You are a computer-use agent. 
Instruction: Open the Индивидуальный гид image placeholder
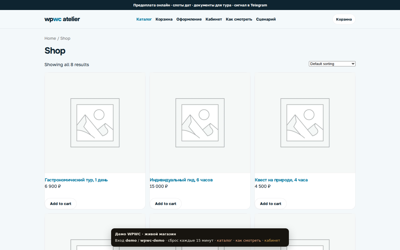(x=200, y=123)
